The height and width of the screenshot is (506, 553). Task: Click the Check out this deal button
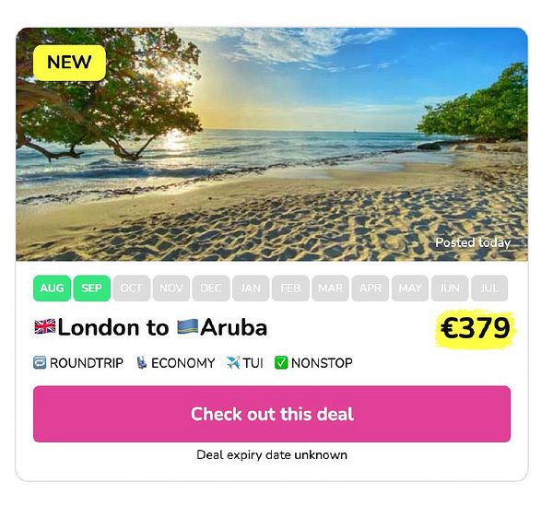[x=272, y=414]
